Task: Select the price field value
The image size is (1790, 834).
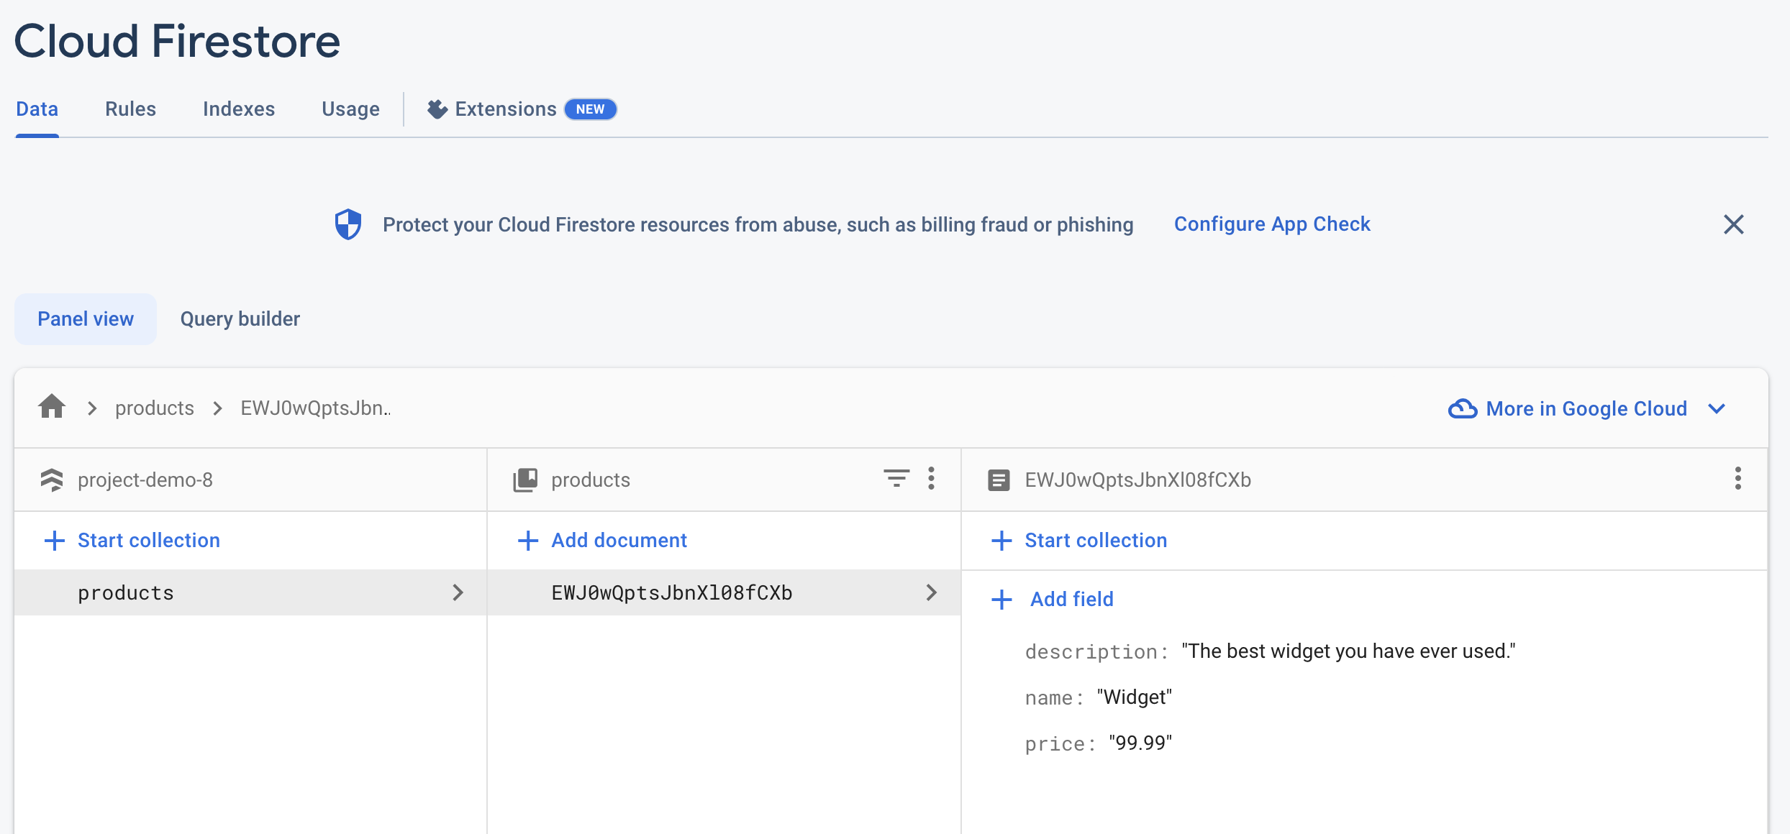Action: [1140, 743]
